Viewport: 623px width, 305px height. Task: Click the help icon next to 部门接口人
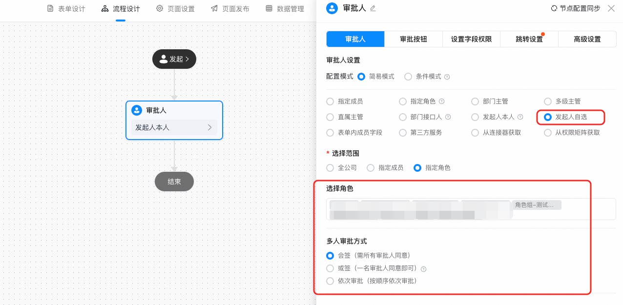pos(448,117)
